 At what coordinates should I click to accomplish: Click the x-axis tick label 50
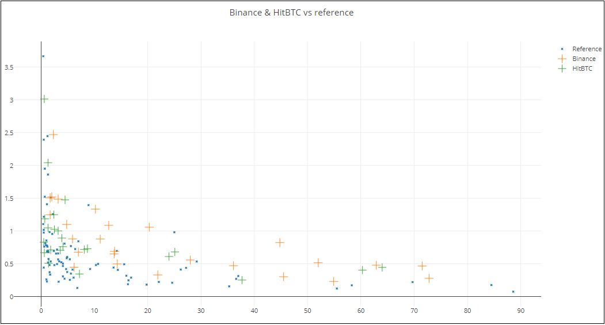(x=307, y=311)
